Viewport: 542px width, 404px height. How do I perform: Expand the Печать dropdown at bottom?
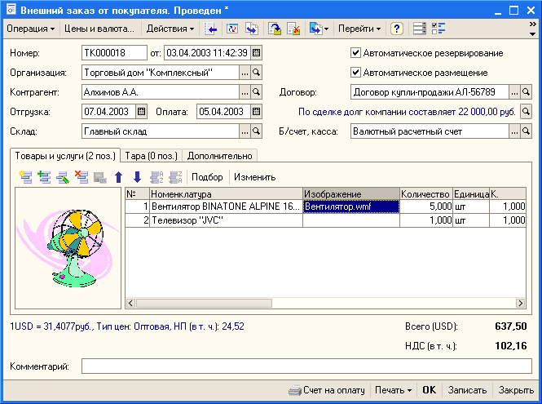click(392, 390)
